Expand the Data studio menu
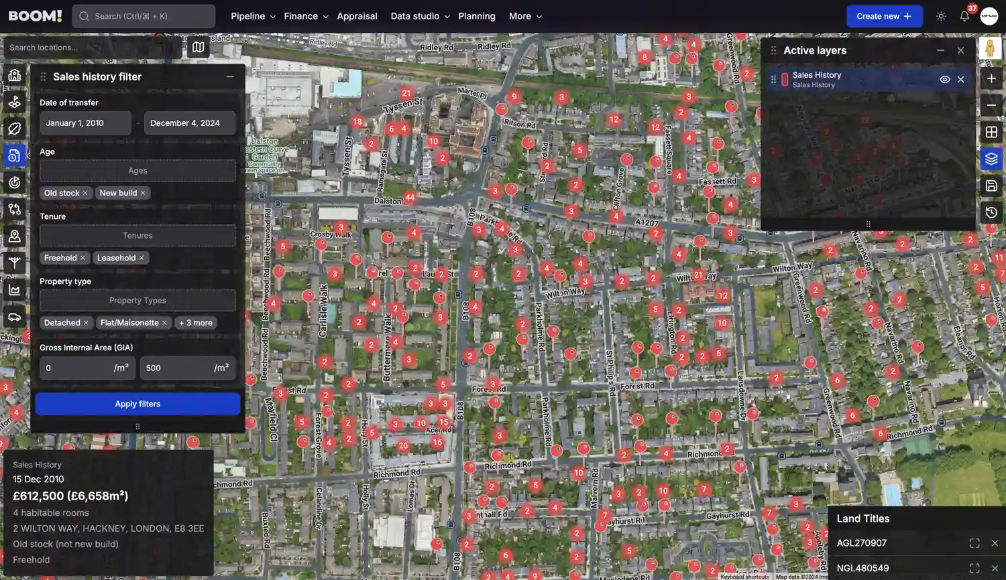Image resolution: width=1006 pixels, height=580 pixels. click(x=420, y=16)
